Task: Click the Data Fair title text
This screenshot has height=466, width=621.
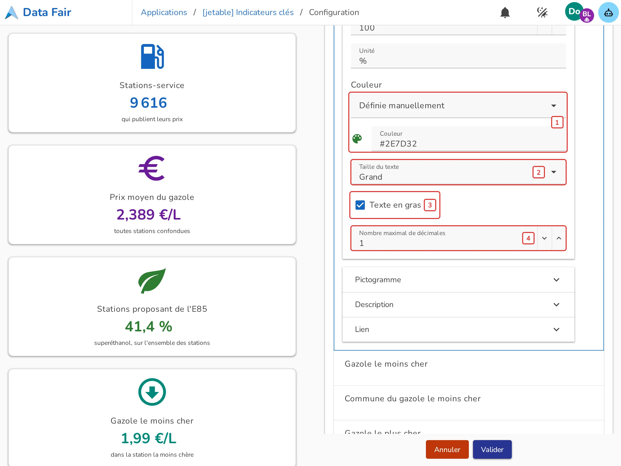Action: tap(47, 12)
